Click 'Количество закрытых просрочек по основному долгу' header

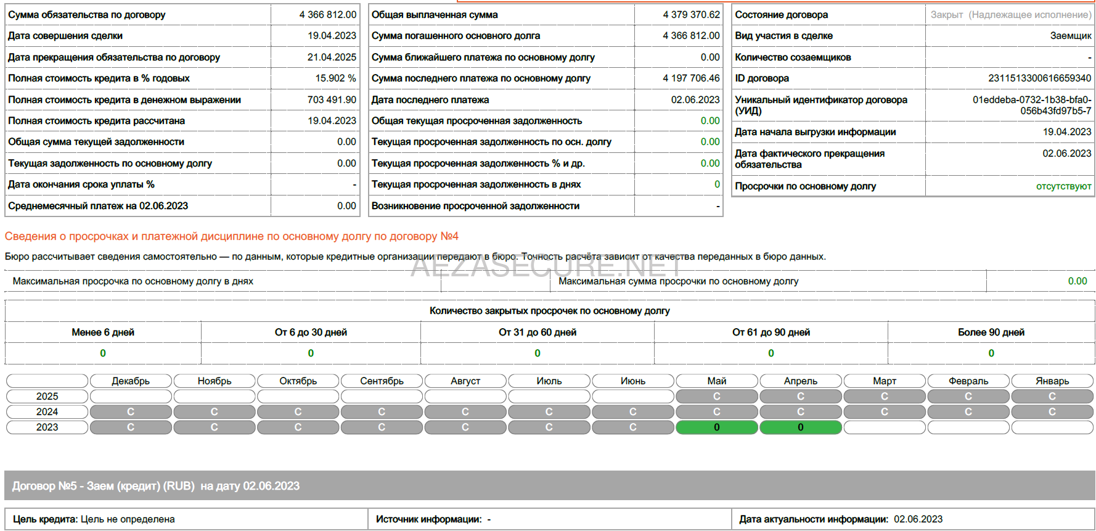point(550,311)
